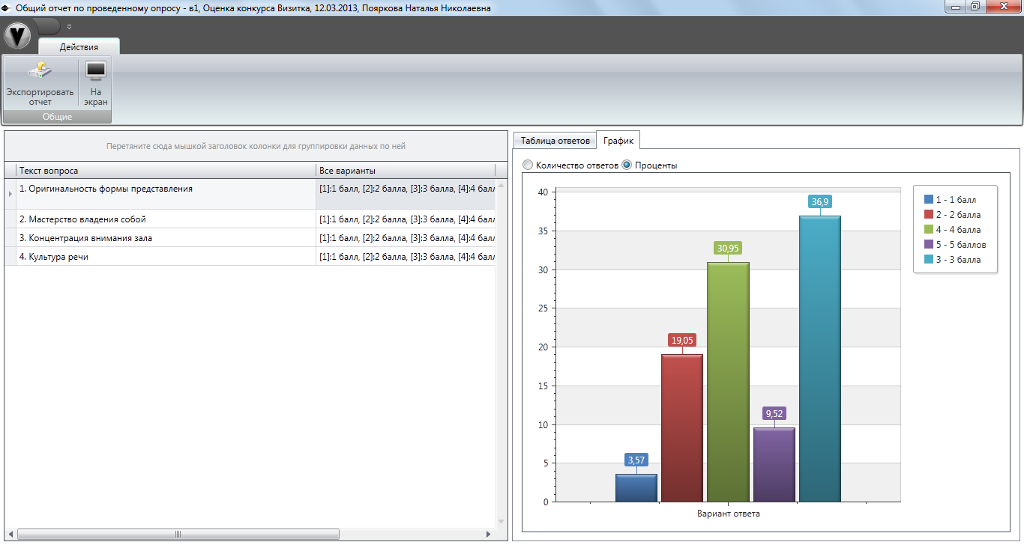
Task: Select the row '3. Концентрация внимания зала'
Action: tap(165, 238)
